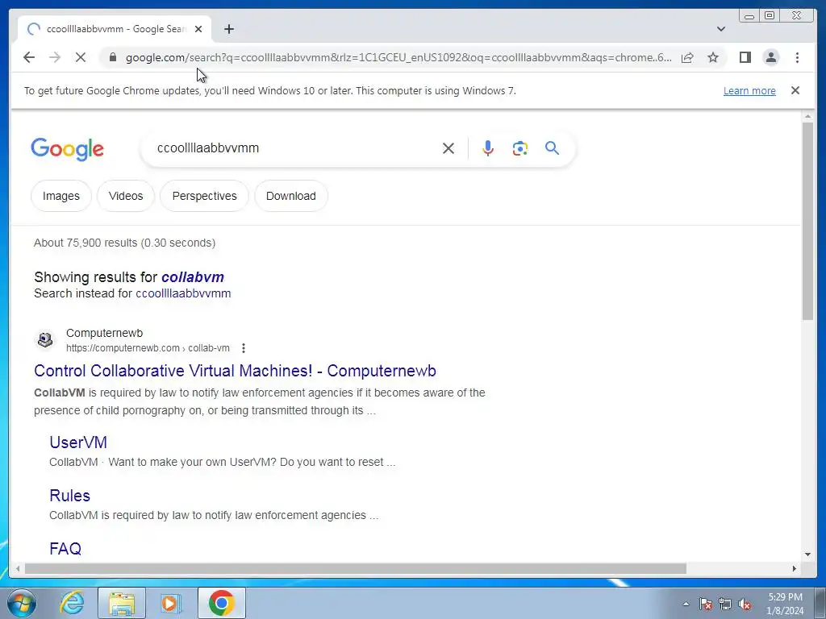
Task: Open Chrome three-dot menu
Action: tap(797, 57)
